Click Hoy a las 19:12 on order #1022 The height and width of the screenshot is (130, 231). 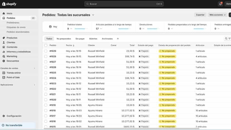tap(74, 89)
